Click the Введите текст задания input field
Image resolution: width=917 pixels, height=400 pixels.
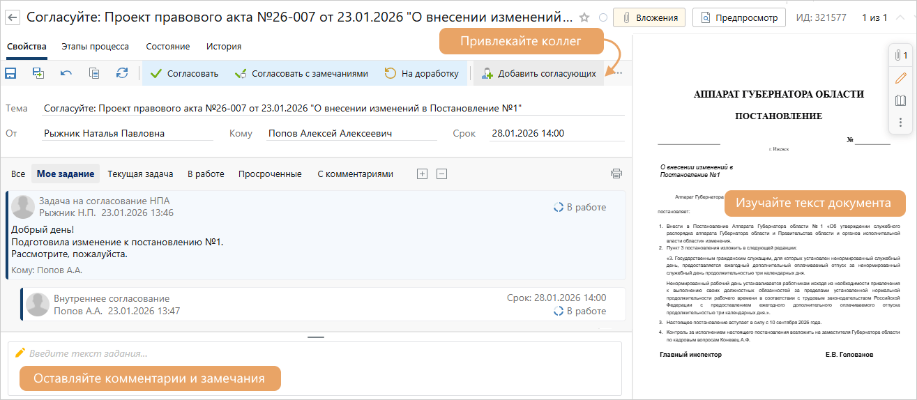[314, 354]
